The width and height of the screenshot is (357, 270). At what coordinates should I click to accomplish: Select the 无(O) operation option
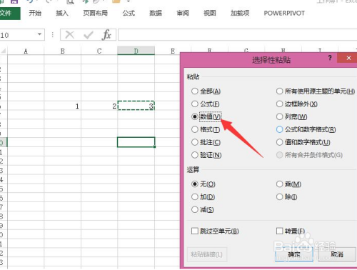click(203, 184)
